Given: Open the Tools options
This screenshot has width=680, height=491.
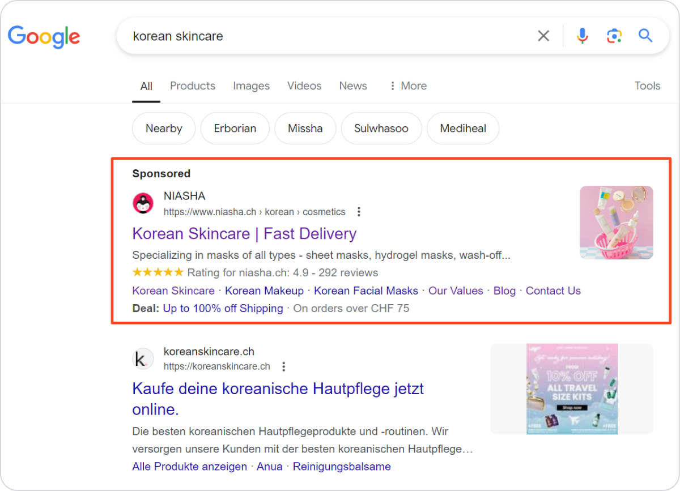Looking at the screenshot, I should click(x=647, y=86).
